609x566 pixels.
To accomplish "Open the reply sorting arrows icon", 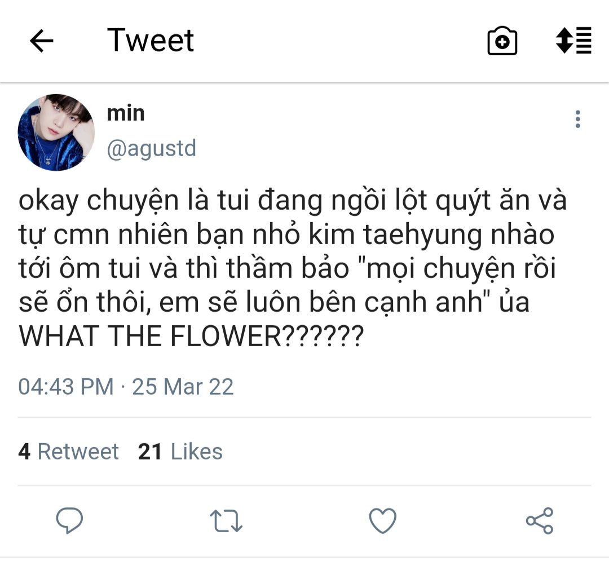I will (x=573, y=41).
